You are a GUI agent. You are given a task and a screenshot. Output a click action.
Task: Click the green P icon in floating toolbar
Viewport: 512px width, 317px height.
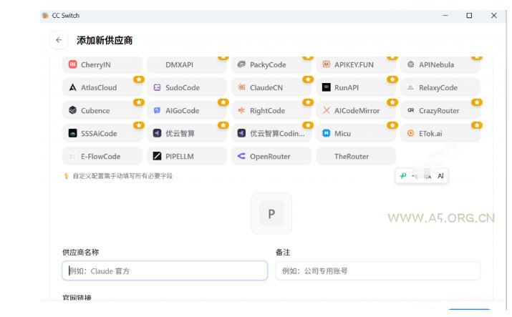tap(403, 176)
